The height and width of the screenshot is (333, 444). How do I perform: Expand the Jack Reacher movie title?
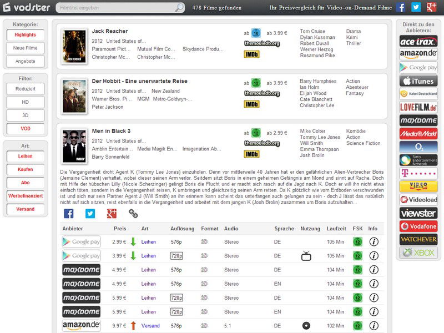pos(110,32)
